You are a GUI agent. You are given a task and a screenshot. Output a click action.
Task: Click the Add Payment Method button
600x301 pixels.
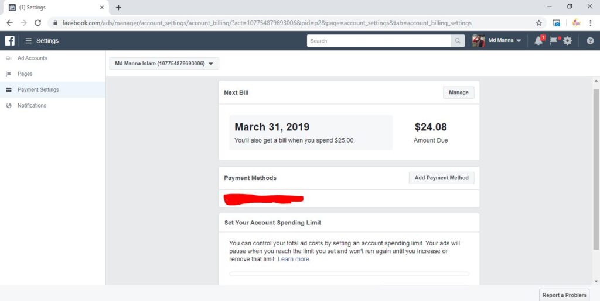(442, 178)
